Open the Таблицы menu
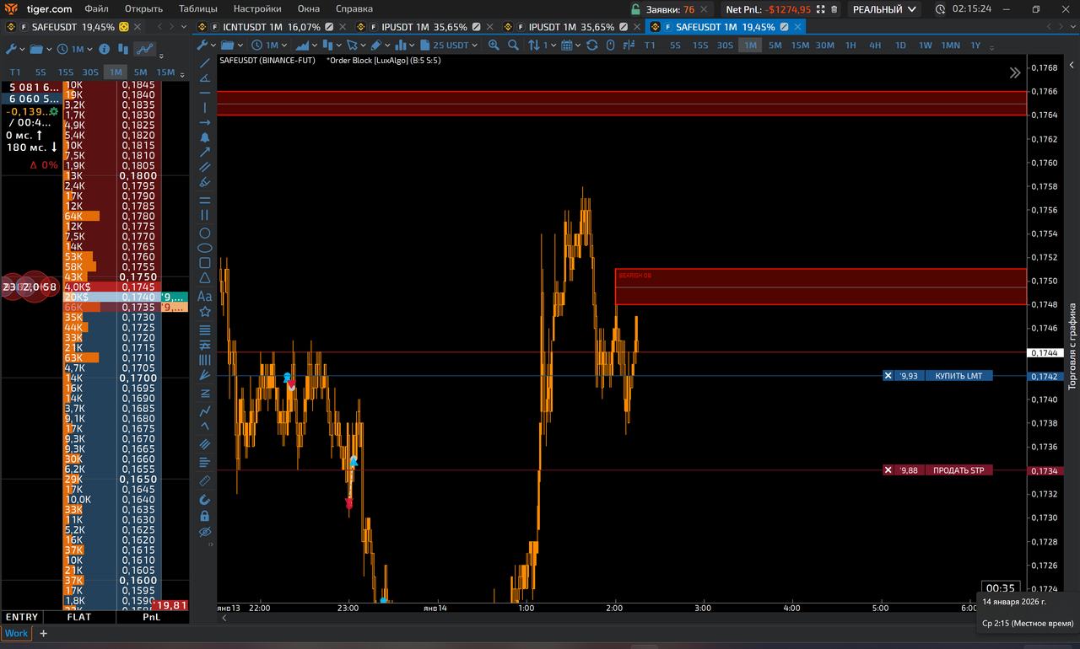The image size is (1080, 649). pyautogui.click(x=198, y=9)
